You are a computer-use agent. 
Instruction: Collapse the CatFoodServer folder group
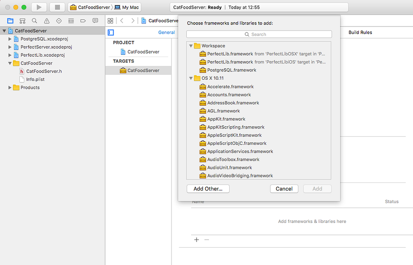pyautogui.click(x=10, y=63)
